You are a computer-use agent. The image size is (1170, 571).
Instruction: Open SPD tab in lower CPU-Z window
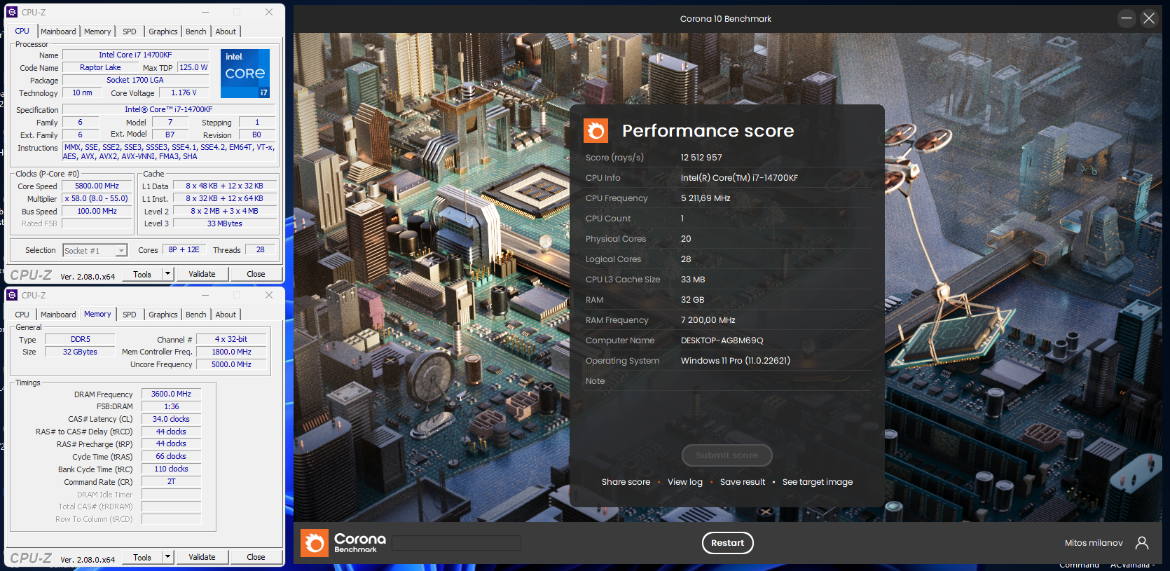130,315
